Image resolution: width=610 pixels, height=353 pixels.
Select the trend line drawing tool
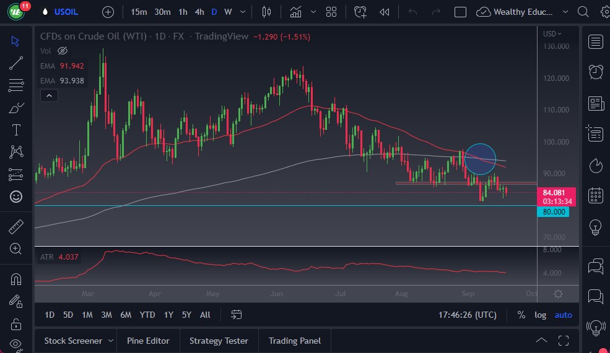click(16, 62)
